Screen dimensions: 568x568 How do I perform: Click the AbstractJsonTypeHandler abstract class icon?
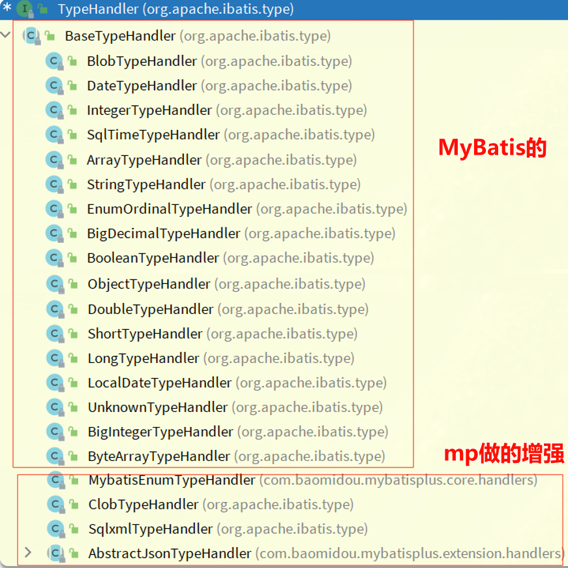tap(56, 554)
